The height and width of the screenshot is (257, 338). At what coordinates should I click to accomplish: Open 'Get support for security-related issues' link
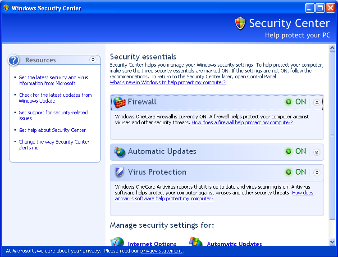(53, 115)
